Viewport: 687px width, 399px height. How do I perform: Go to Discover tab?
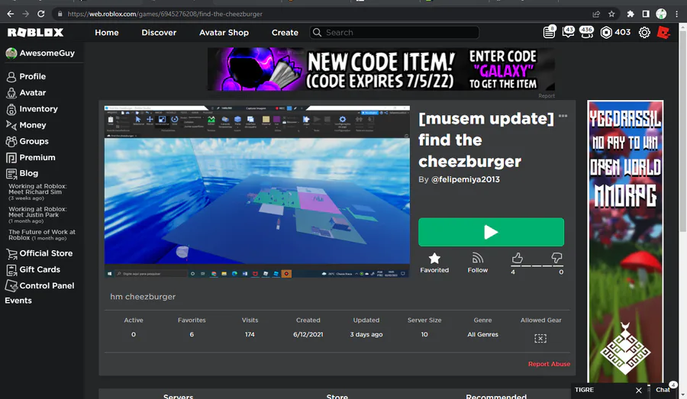[159, 32]
